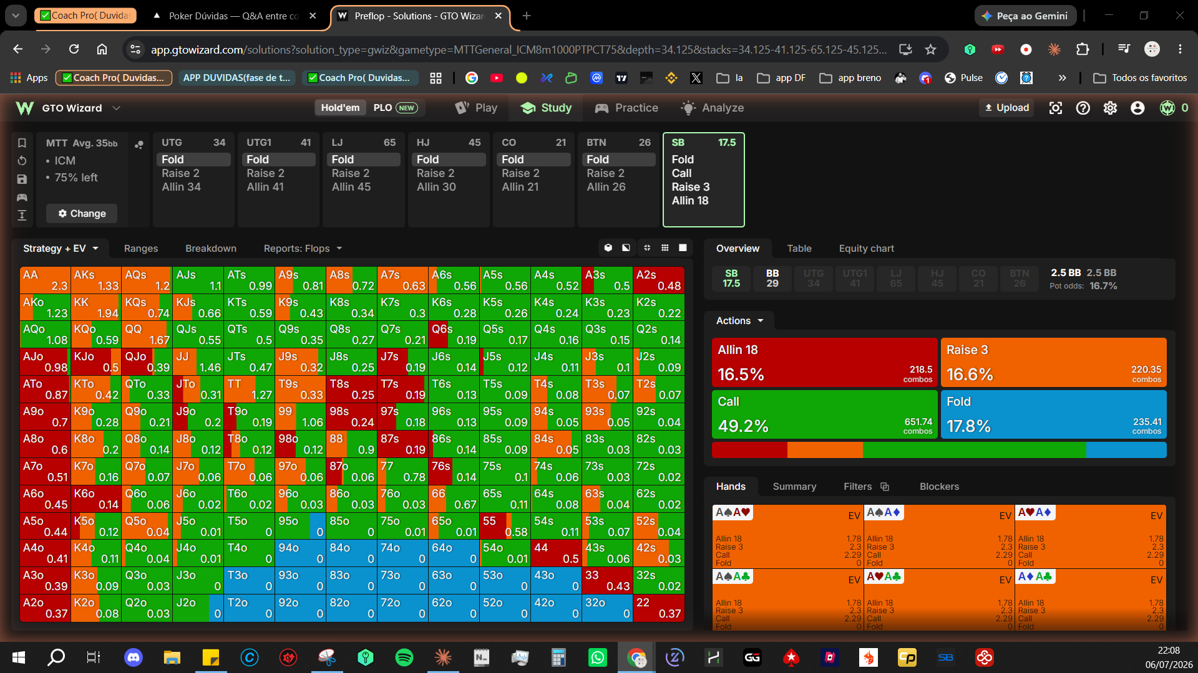Viewport: 1198px width, 673px height.
Task: Select the four-squares compact grid icon
Action: pos(647,248)
